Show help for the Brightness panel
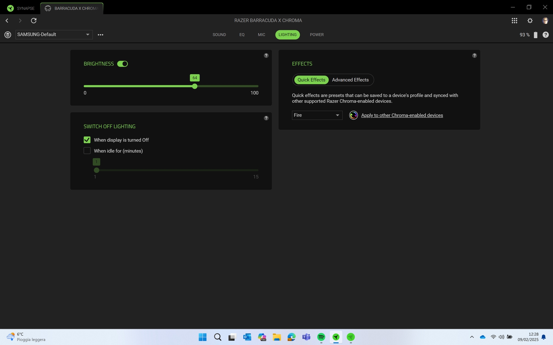 pyautogui.click(x=266, y=56)
